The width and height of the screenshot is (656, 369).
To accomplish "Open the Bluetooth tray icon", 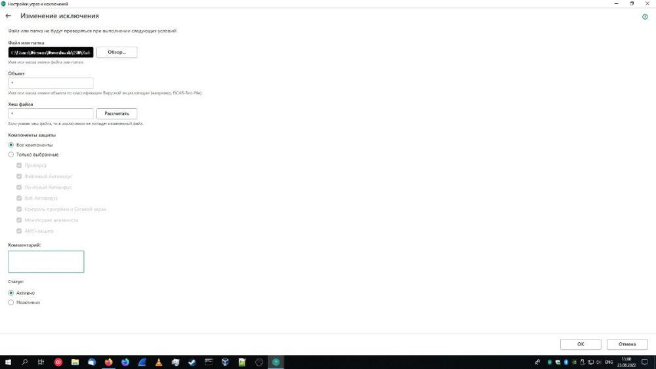I will [566, 362].
